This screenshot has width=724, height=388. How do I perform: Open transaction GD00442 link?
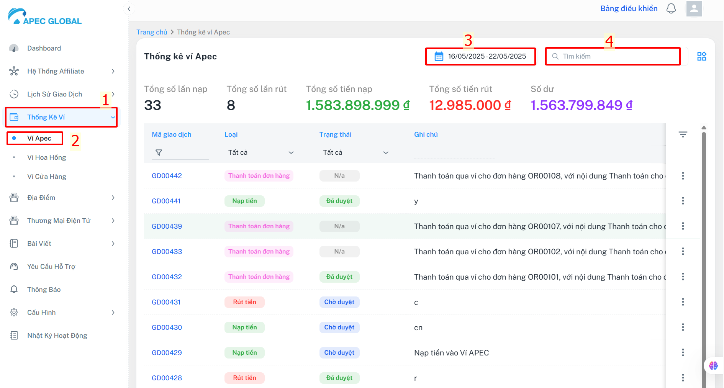[x=167, y=176]
